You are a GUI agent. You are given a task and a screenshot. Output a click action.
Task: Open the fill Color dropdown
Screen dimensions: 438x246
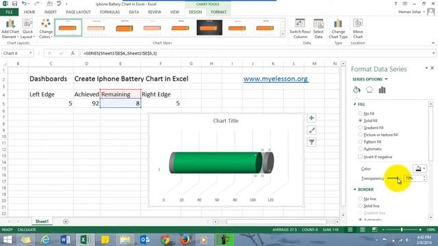[x=420, y=169]
